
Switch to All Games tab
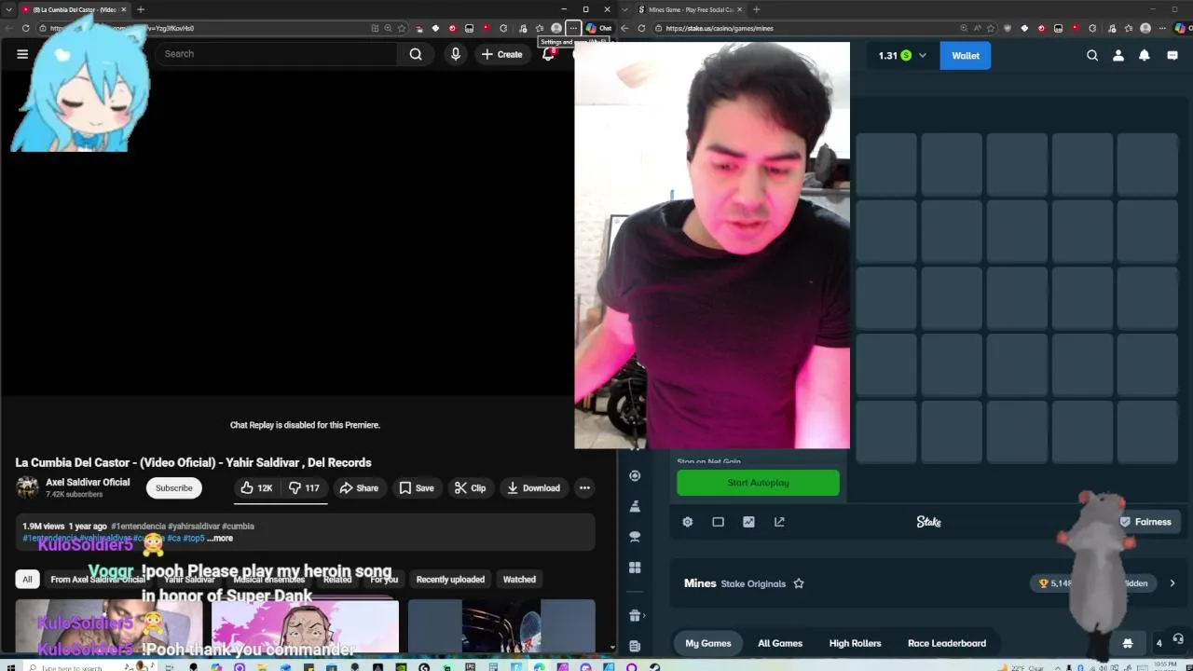(780, 643)
